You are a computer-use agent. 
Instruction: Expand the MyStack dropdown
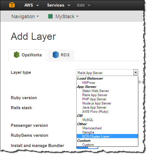tap(67, 17)
